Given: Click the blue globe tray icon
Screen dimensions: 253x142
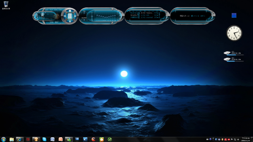Looking at the screenshot, I should 210,139.
